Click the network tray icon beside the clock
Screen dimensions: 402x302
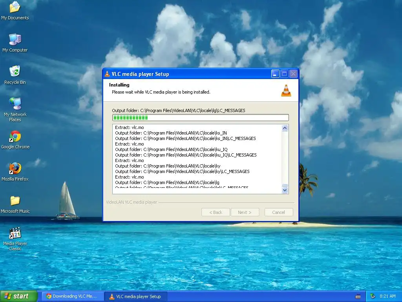tap(373, 296)
